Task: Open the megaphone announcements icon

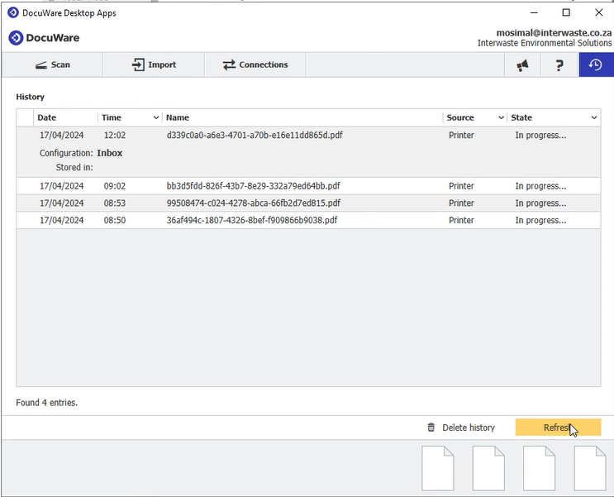Action: [x=522, y=65]
